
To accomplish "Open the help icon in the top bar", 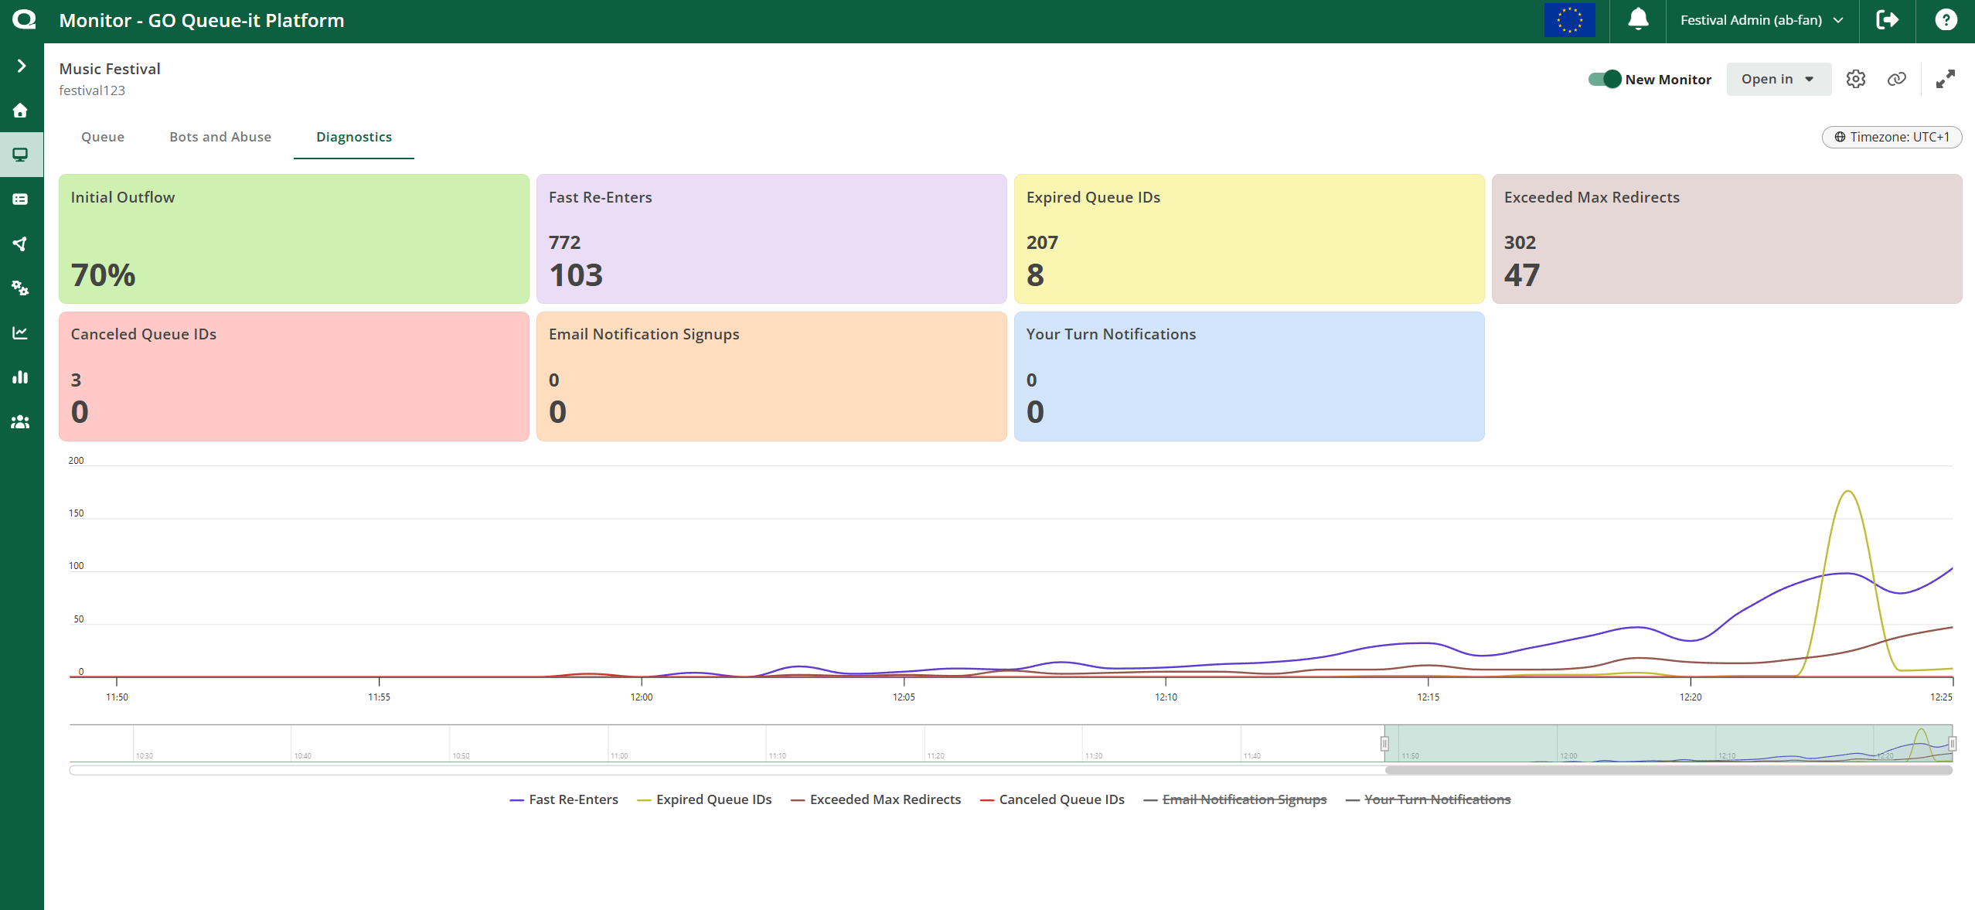I will pyautogui.click(x=1946, y=20).
